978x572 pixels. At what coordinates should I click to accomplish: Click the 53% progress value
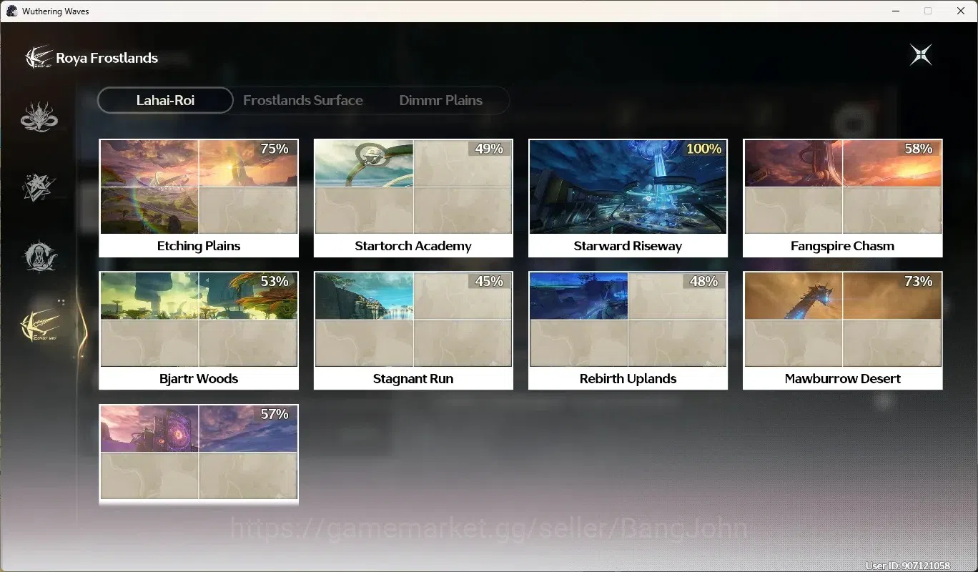point(275,282)
